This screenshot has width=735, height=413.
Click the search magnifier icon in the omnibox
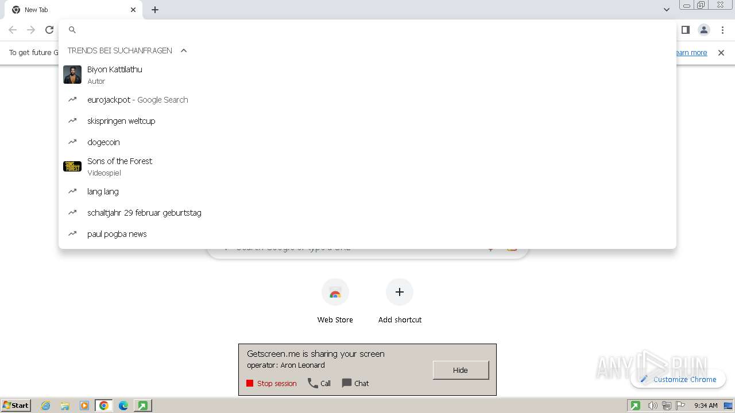tap(72, 30)
